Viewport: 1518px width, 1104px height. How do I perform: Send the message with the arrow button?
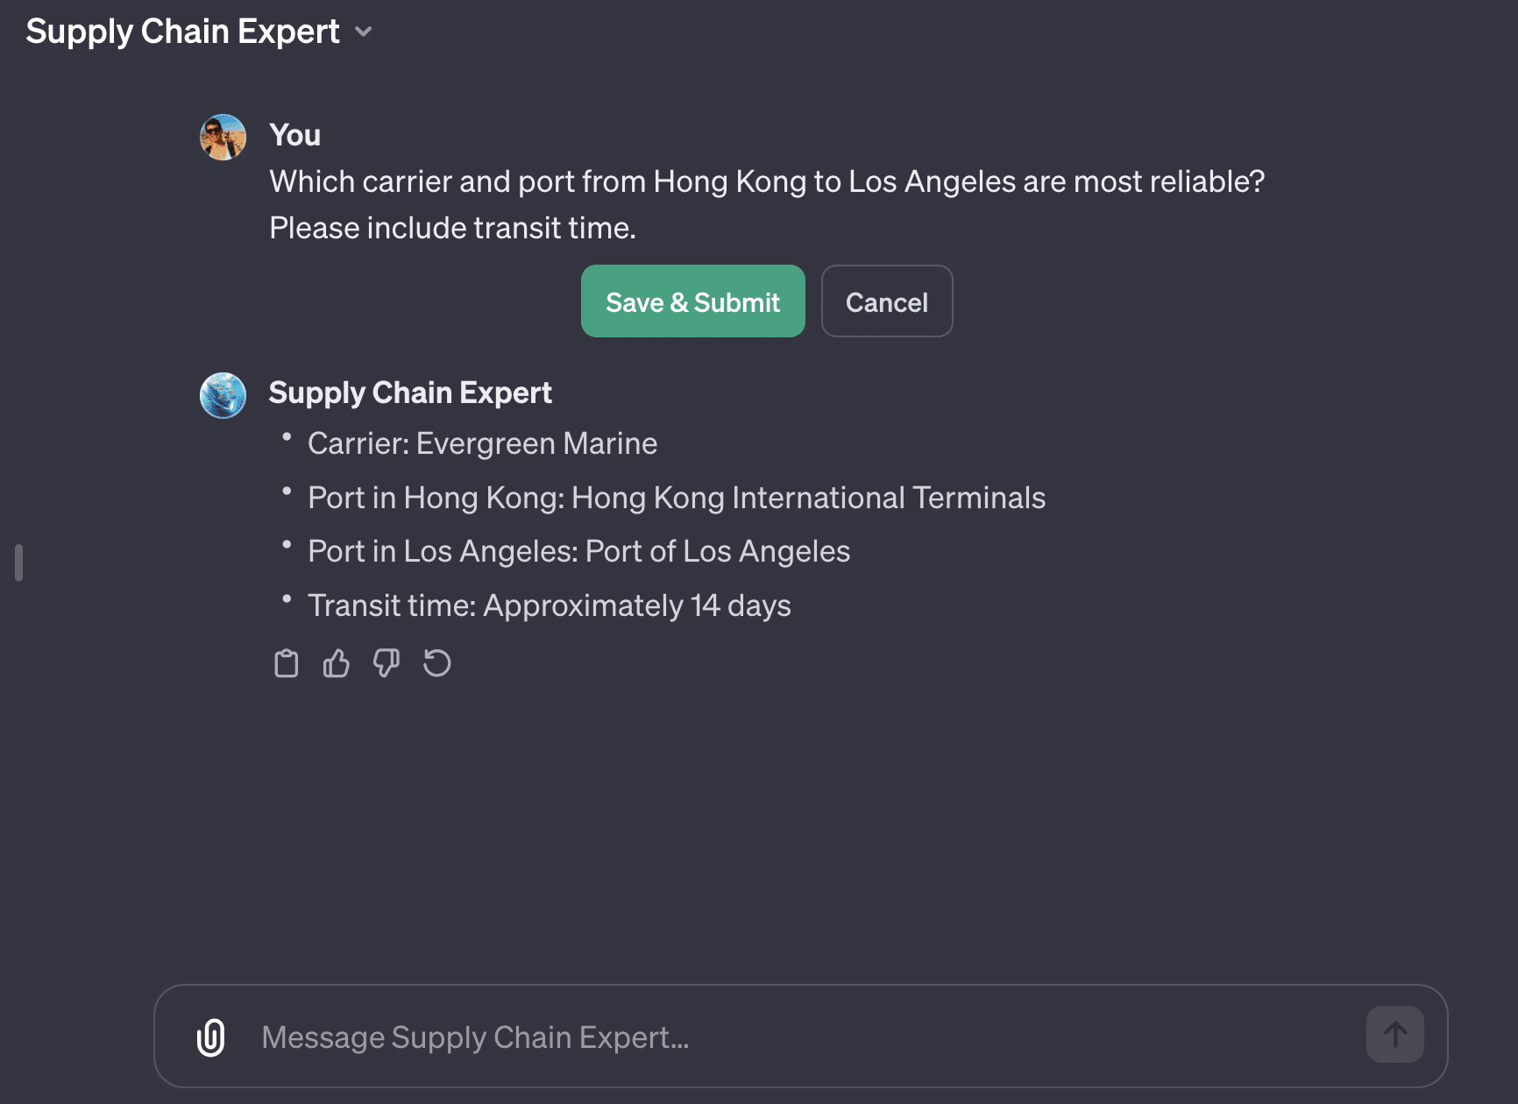tap(1394, 1034)
